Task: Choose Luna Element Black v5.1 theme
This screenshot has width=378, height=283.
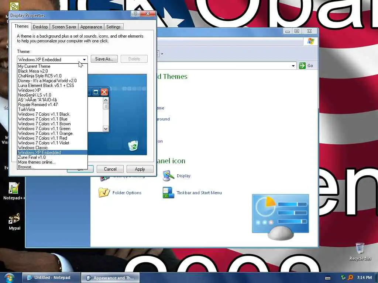Action: [x=52, y=85]
